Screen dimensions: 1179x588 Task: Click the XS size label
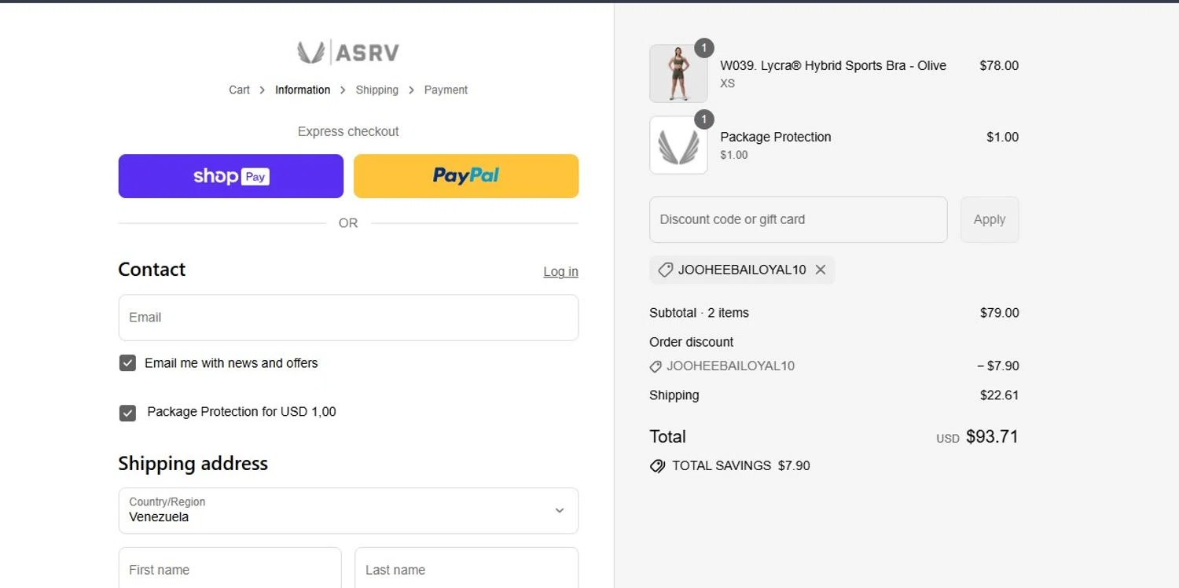(x=727, y=83)
